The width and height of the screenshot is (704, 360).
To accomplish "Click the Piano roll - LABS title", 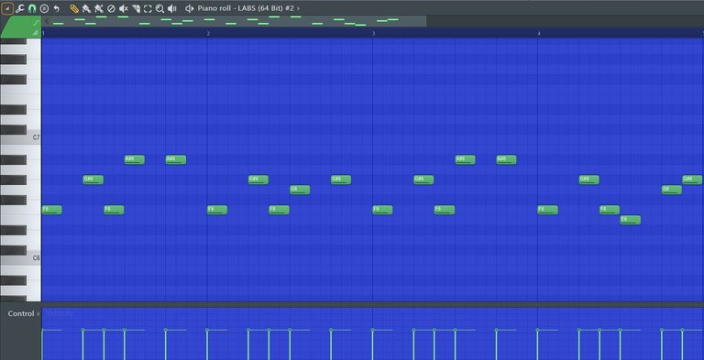I will [x=247, y=8].
